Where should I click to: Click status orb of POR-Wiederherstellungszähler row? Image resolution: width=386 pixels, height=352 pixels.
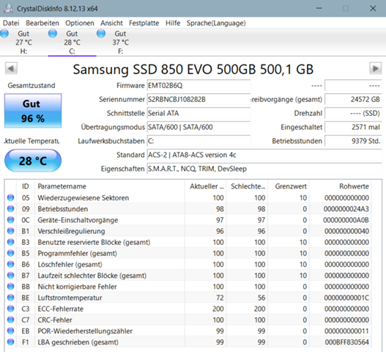pos(10,331)
